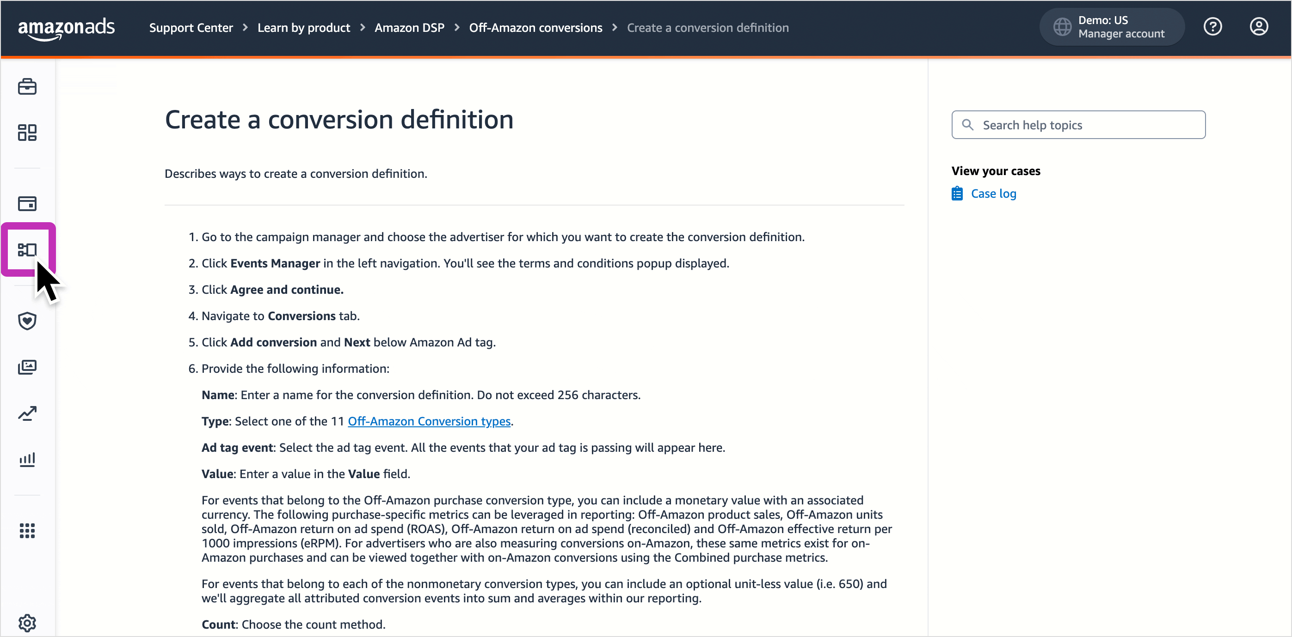
Task: Open the settings gear in sidebar
Action: [x=27, y=623]
